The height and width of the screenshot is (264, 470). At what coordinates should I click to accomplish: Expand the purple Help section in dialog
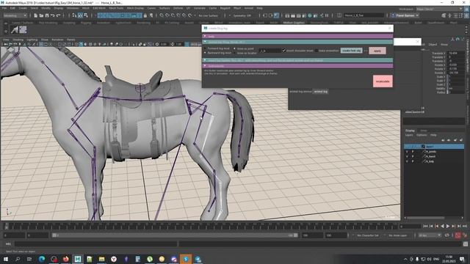297,36
